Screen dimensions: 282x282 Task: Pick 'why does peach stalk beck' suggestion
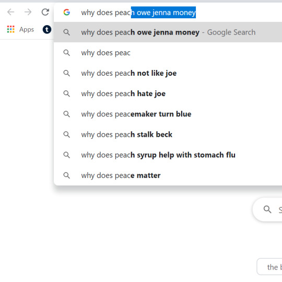pos(168,135)
